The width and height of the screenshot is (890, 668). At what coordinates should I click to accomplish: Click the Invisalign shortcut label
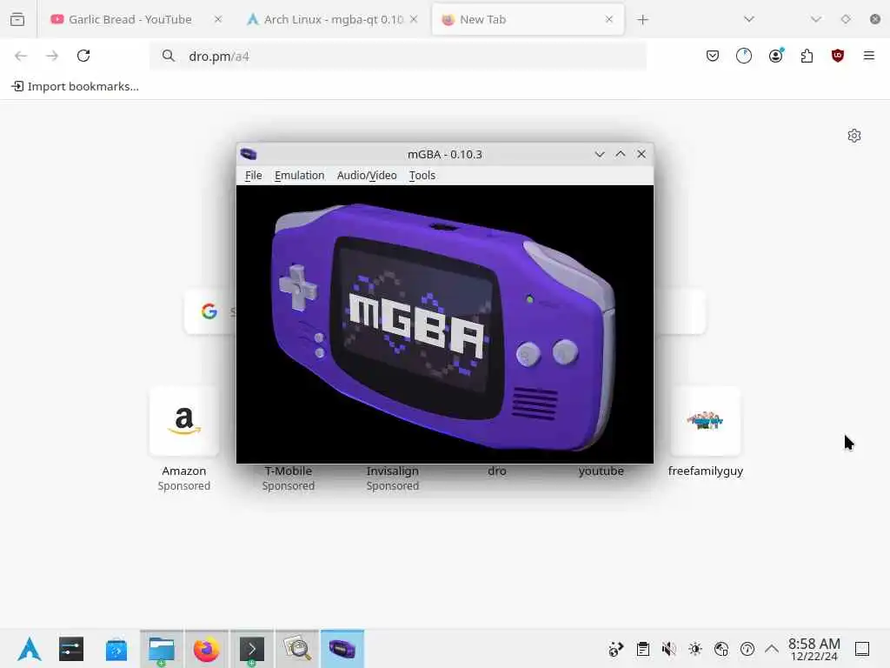coord(393,471)
